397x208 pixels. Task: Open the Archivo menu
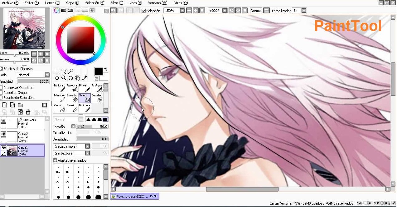(10, 3)
